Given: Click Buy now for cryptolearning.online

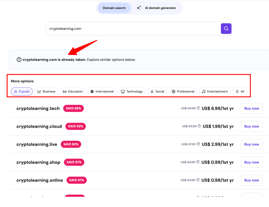Looking at the screenshot, I should pyautogui.click(x=251, y=180).
